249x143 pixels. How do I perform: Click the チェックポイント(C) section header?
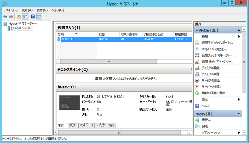pos(124,70)
